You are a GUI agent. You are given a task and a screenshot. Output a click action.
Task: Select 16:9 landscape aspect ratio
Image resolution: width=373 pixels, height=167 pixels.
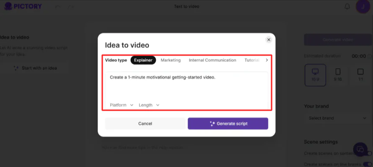coord(315,75)
